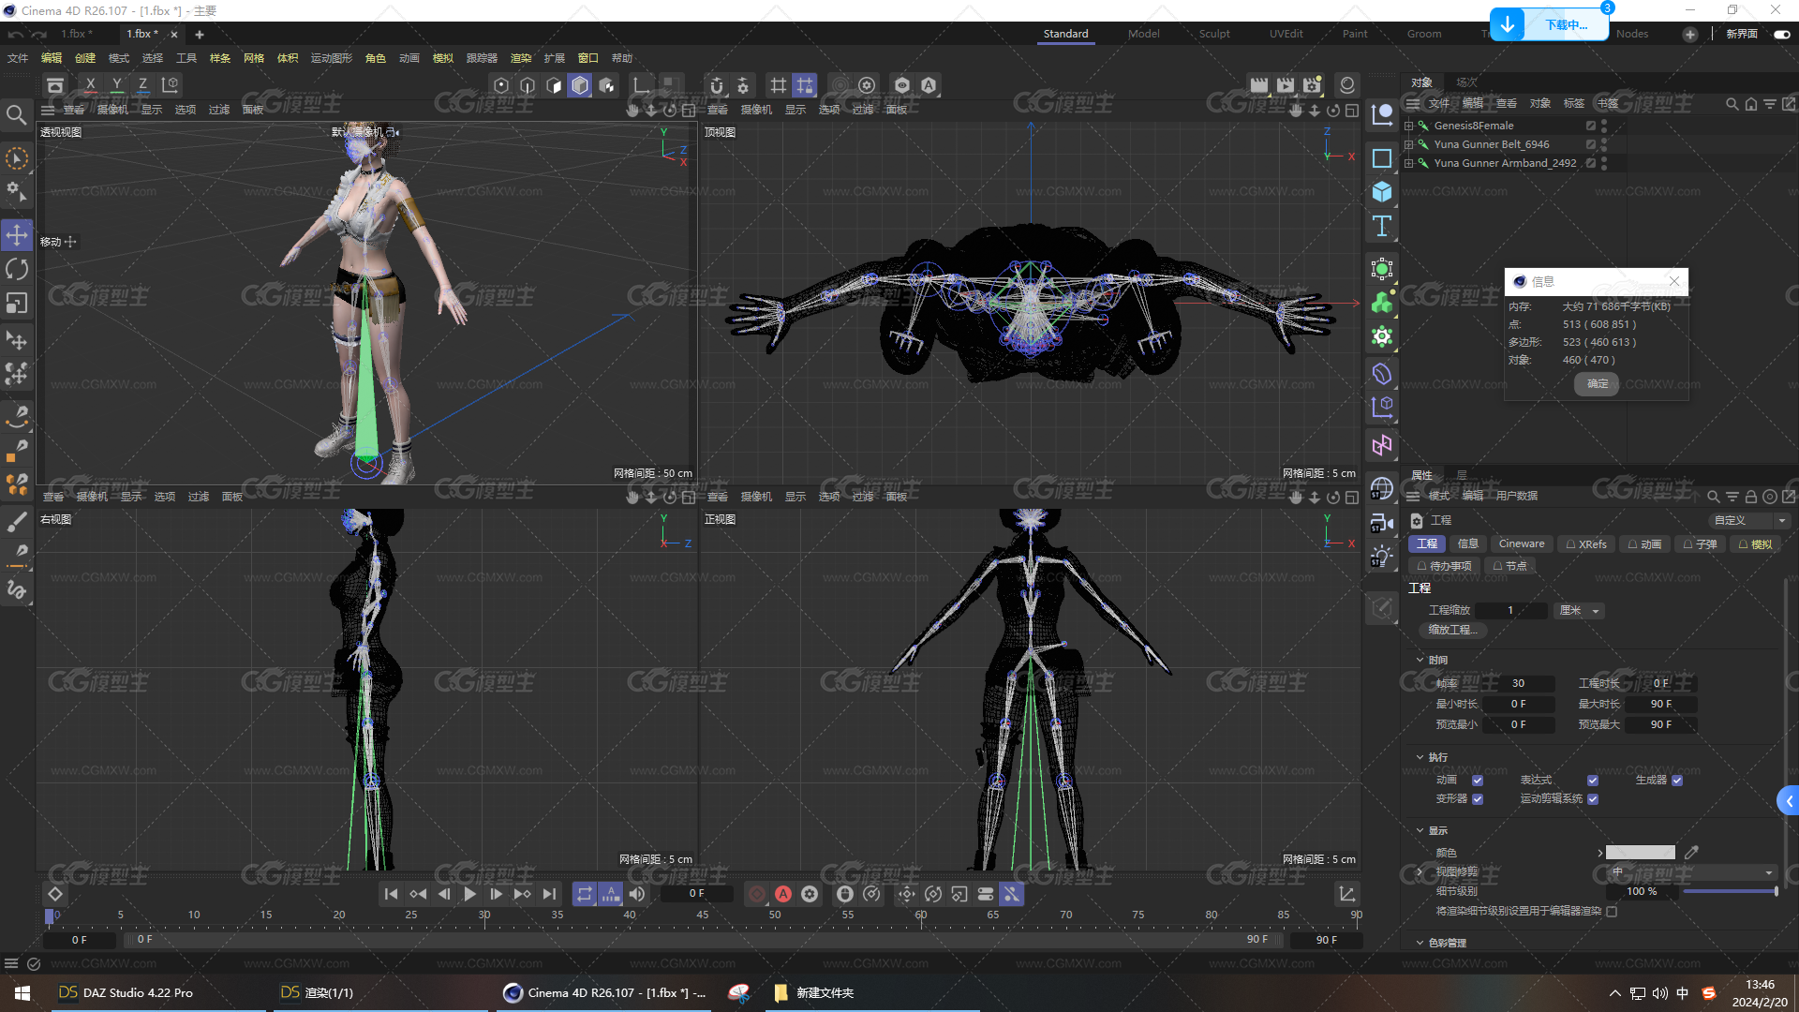The height and width of the screenshot is (1012, 1799).
Task: Click the UVEdit tab icon
Action: click(1283, 34)
